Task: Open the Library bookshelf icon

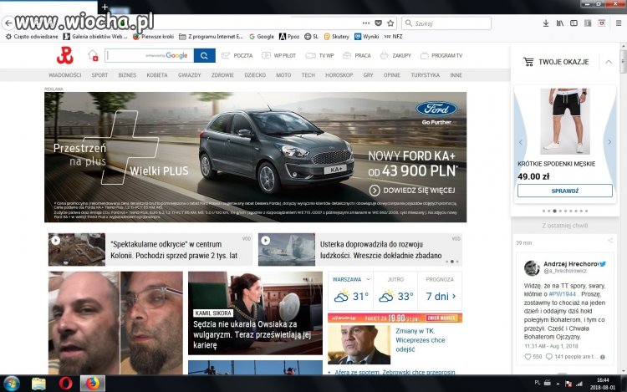Action: pyautogui.click(x=560, y=23)
